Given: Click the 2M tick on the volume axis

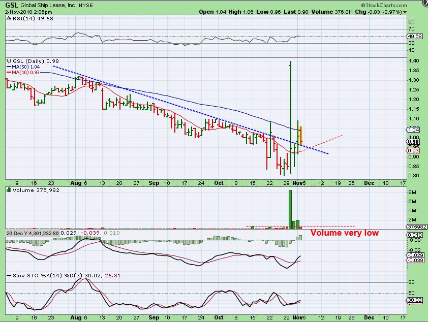Looking at the screenshot, I should pos(412,220).
